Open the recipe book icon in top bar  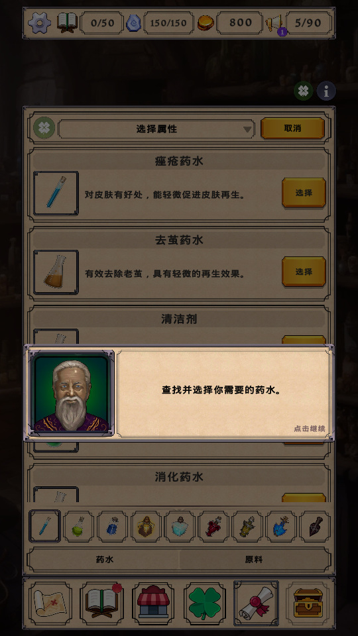coord(67,23)
